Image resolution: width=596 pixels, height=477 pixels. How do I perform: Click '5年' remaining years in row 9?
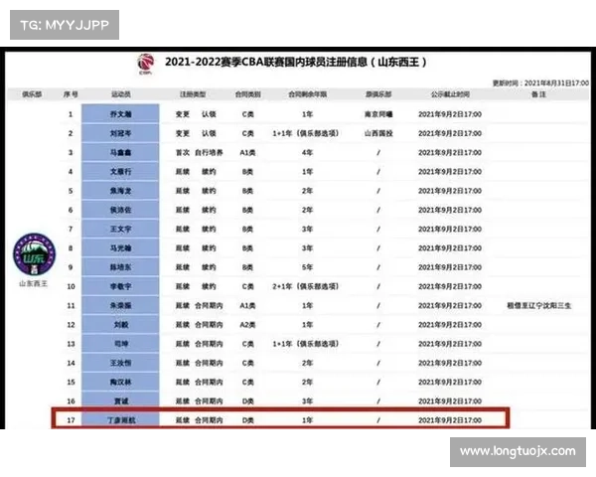pyautogui.click(x=307, y=267)
